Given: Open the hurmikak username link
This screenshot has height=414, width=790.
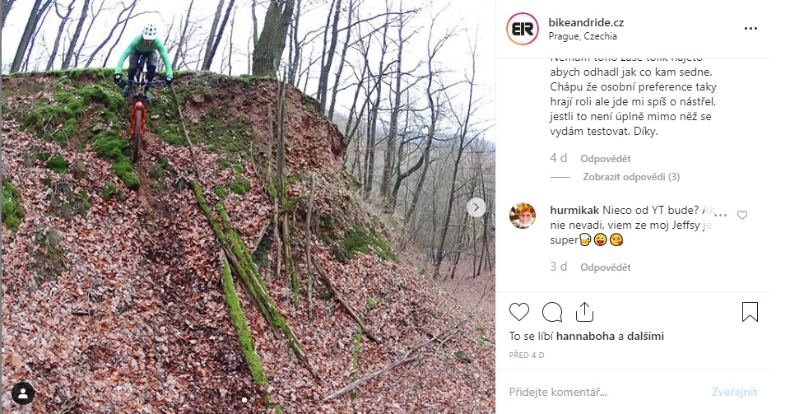Looking at the screenshot, I should (x=574, y=210).
